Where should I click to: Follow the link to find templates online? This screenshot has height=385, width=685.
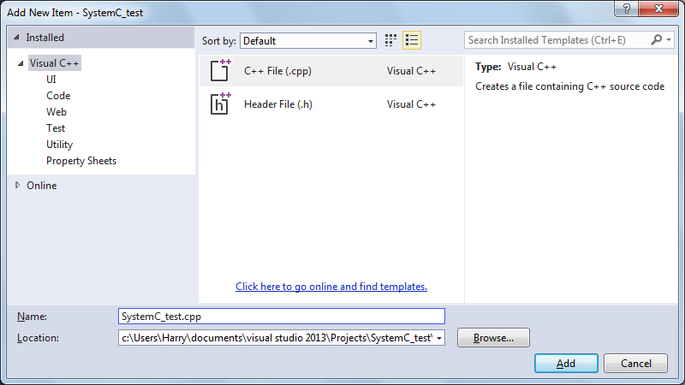[x=331, y=287]
